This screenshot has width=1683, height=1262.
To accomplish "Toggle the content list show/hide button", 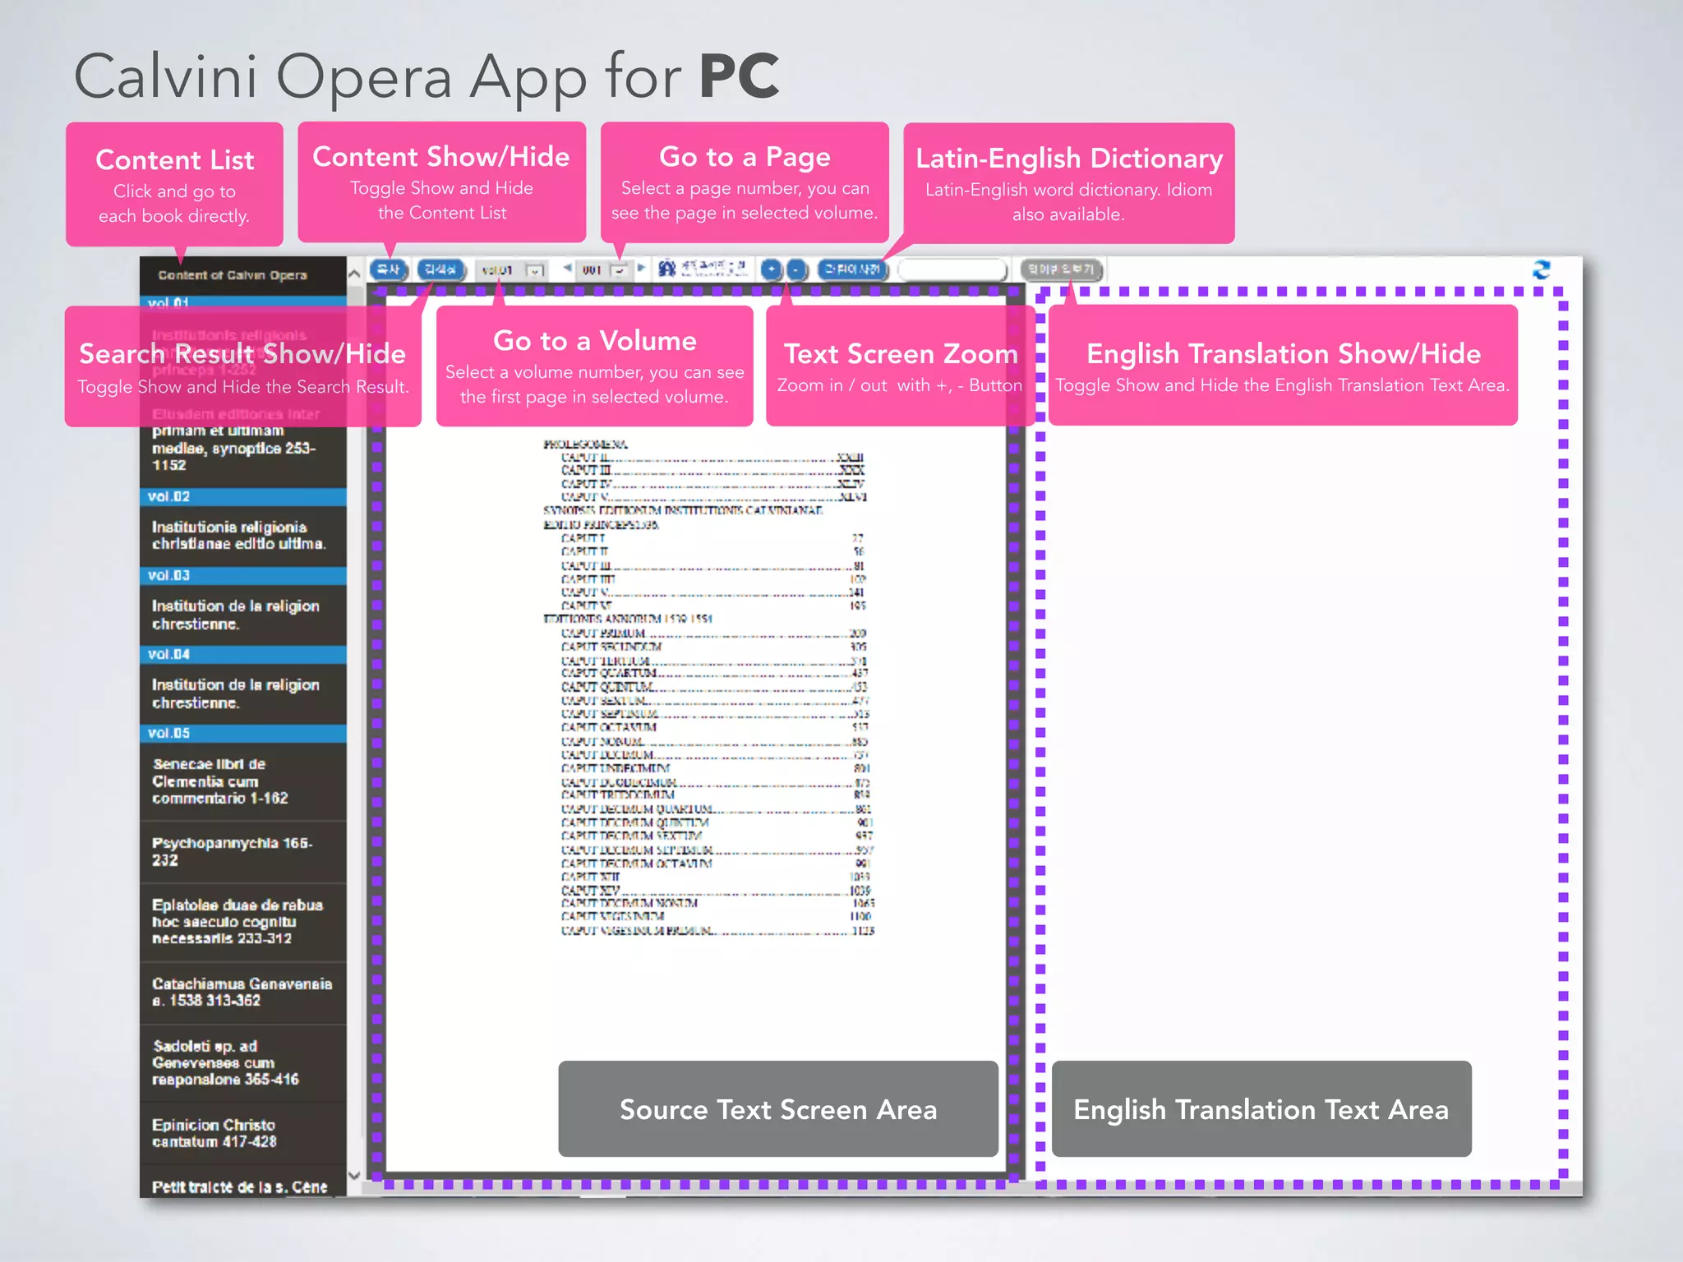I will tap(388, 269).
